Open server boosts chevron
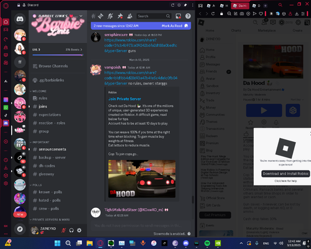 tap(81, 50)
